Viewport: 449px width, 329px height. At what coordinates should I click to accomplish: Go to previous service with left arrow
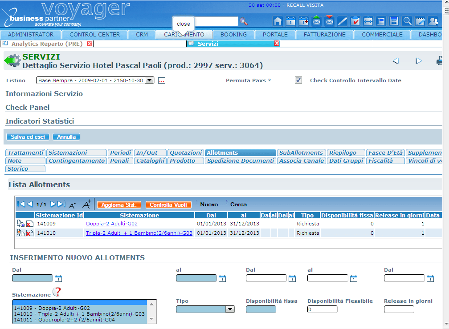pos(396,61)
